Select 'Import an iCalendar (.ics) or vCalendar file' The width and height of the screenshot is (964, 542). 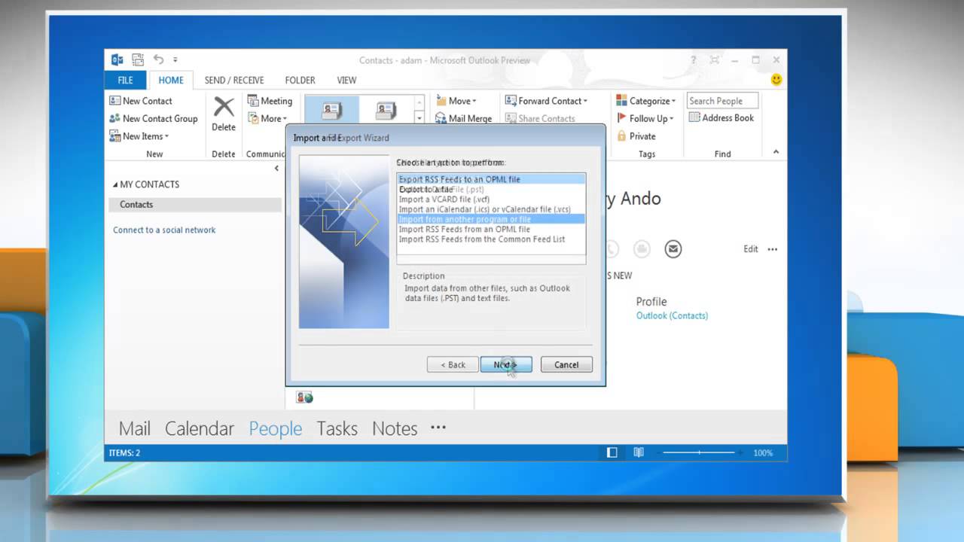(x=491, y=209)
